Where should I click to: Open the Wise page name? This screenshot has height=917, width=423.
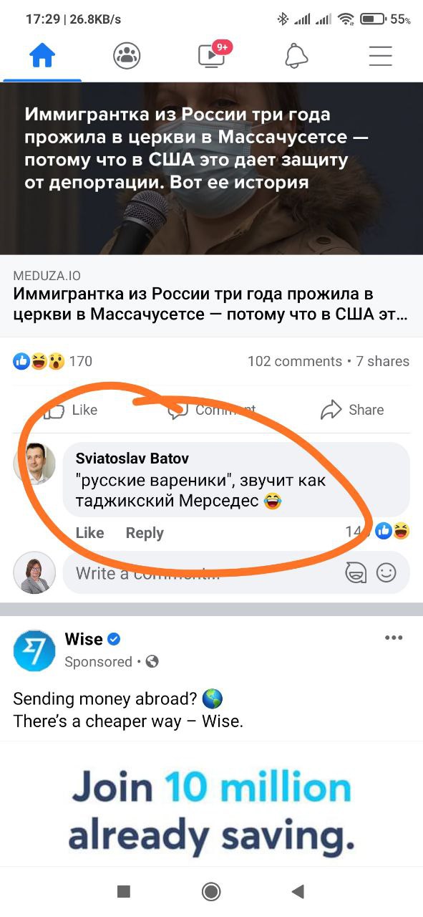point(84,639)
